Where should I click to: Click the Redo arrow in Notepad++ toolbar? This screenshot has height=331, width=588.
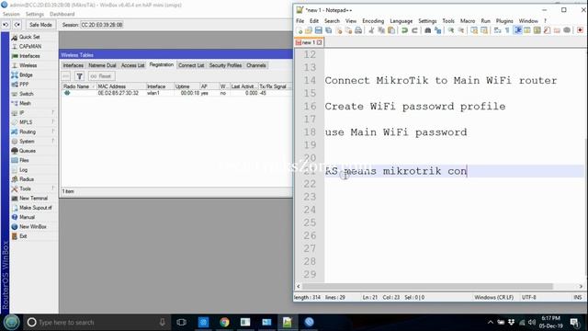click(414, 30)
